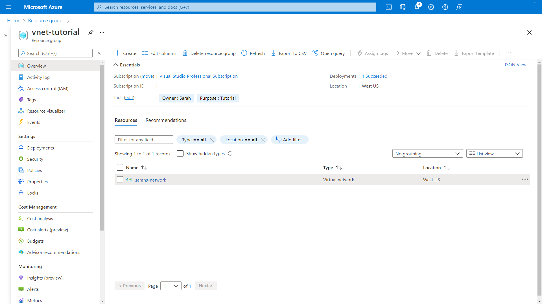Select all resources header checkbox

coord(120,167)
